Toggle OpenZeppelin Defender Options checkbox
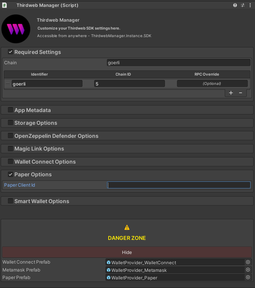Screen dimensions: 255x288 (10, 136)
